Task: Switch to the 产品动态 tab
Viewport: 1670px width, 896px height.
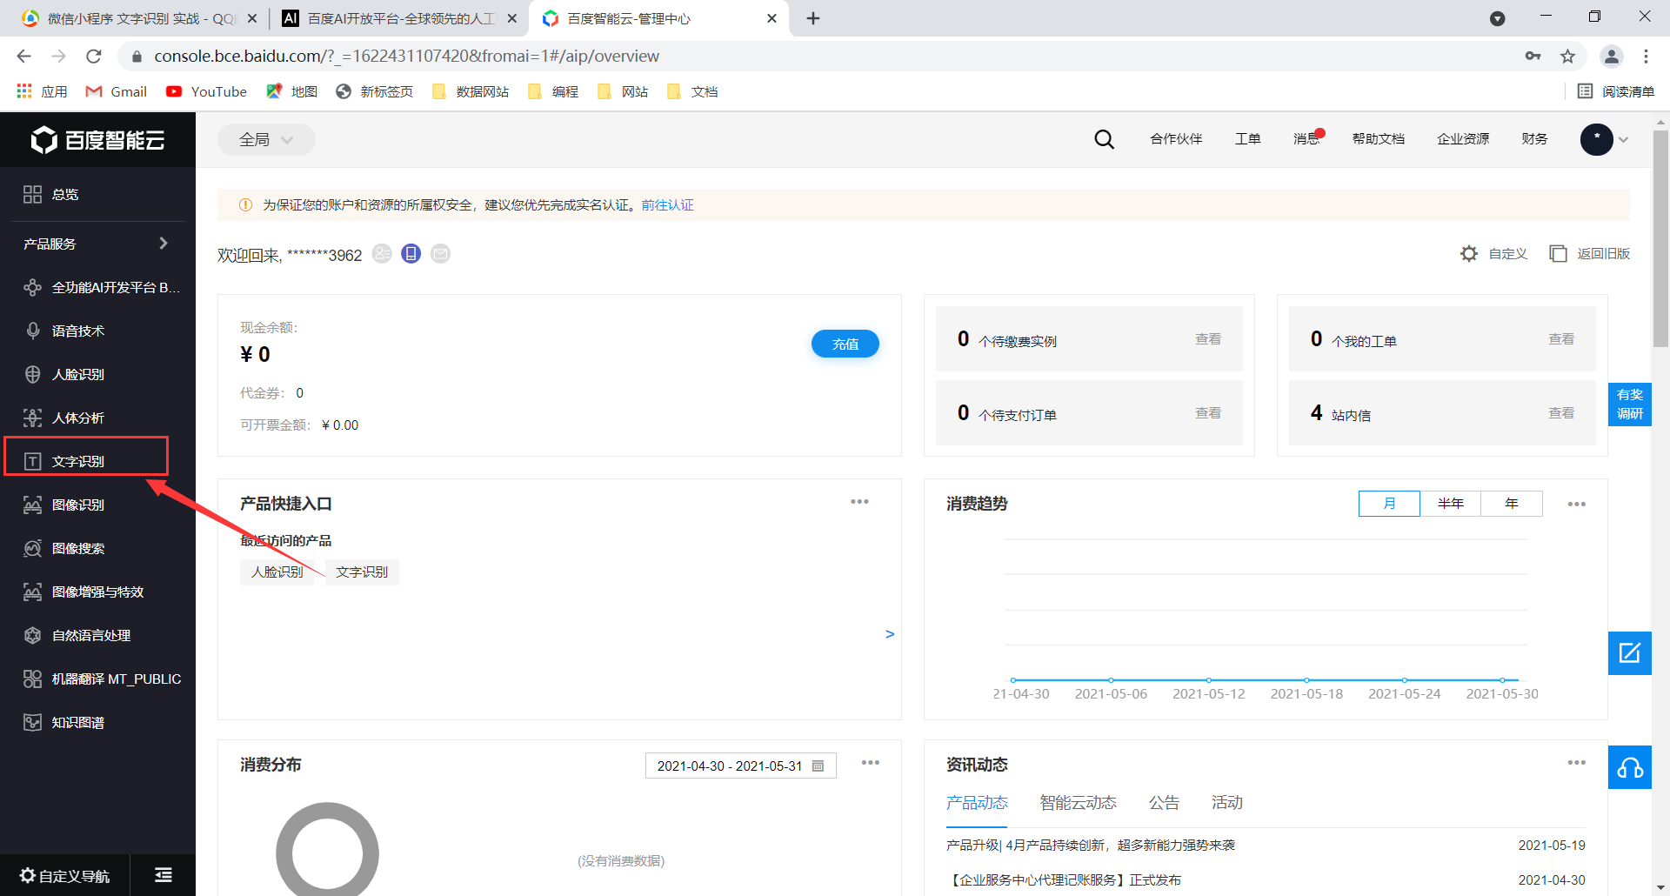Action: [977, 803]
